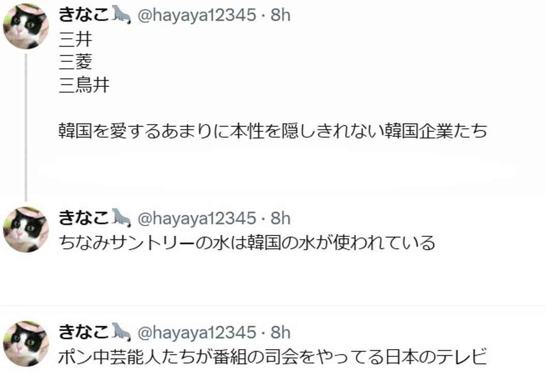Click the seal emoji above the ポン中芸能人 tweet
Image resolution: width=546 pixels, height=376 pixels.
pos(121,332)
